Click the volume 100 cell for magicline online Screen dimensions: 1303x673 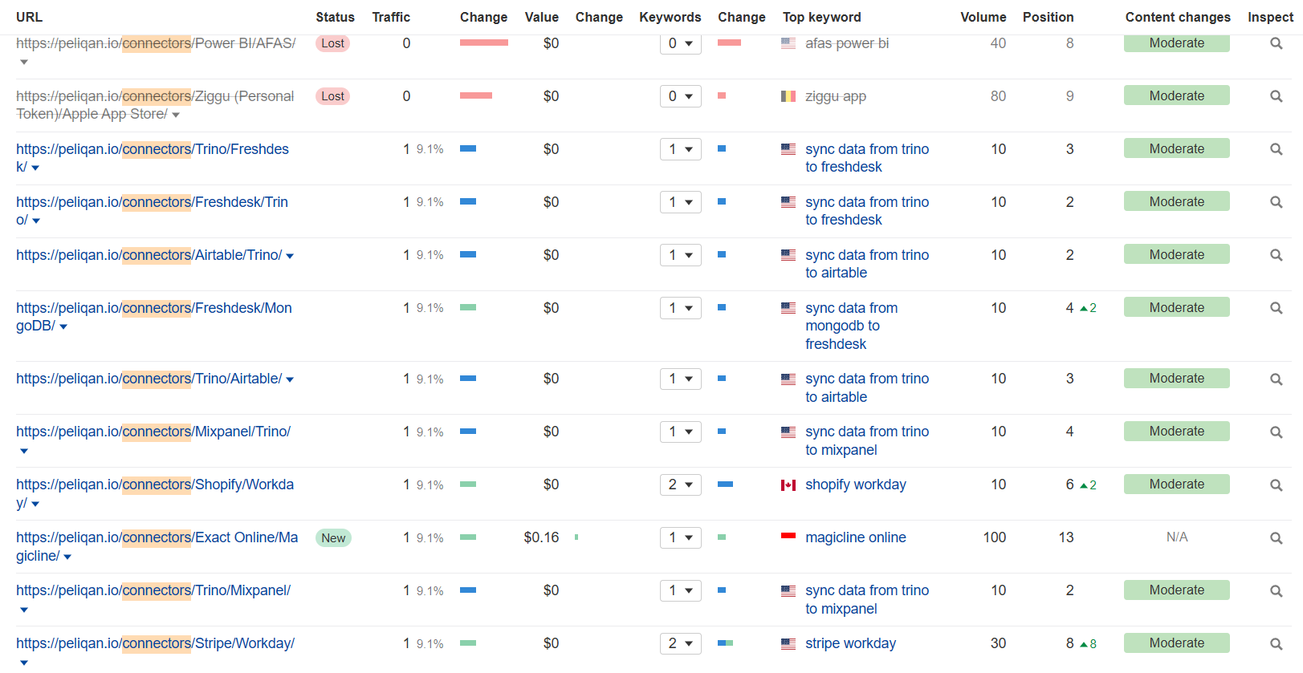click(x=995, y=537)
